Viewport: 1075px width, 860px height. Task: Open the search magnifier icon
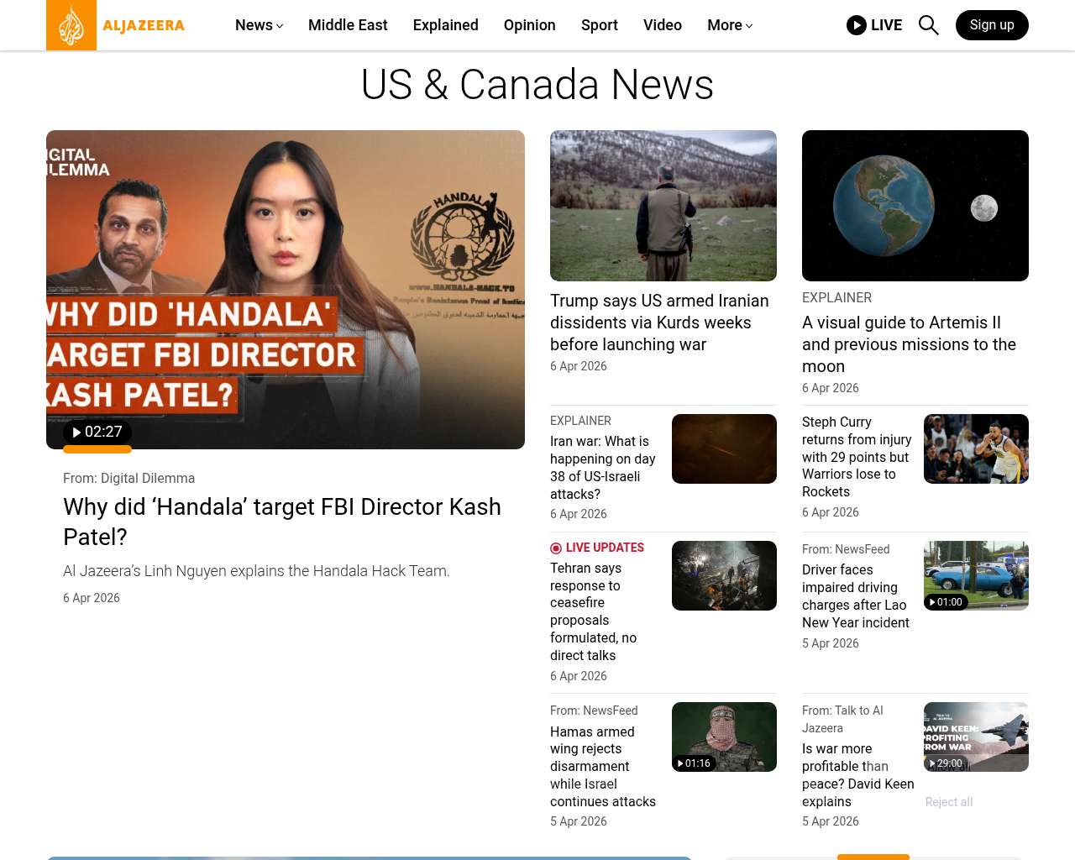click(x=928, y=25)
